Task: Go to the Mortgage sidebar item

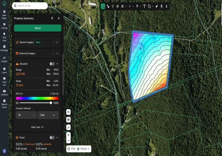Action: coord(4,48)
